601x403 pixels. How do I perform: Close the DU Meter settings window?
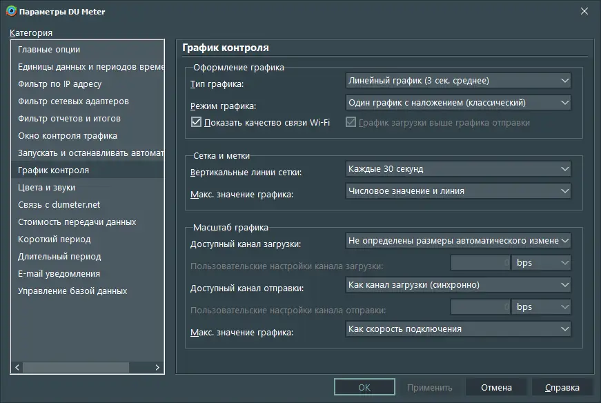[x=584, y=11]
